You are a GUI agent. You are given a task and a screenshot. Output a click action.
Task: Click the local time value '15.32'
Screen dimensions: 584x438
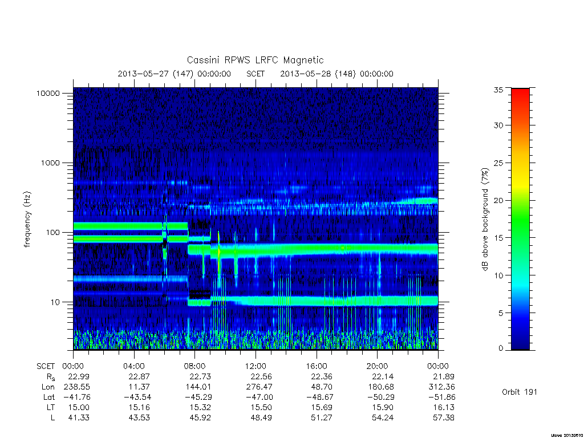pos(200,407)
